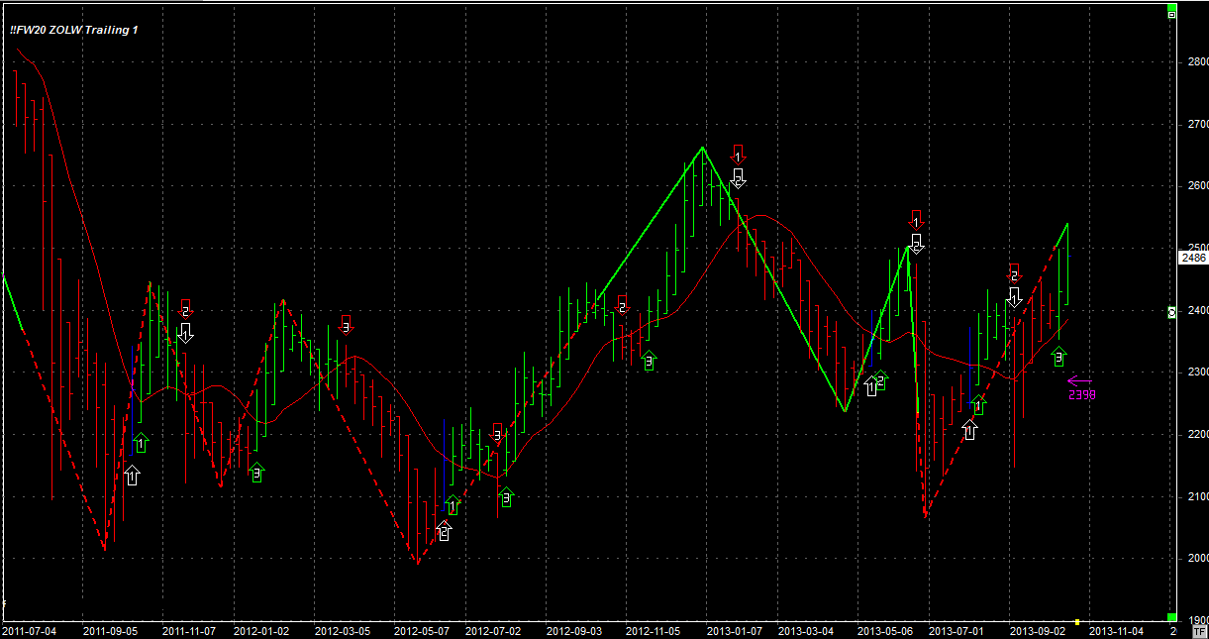The image size is (1209, 639).
Task: Select the magenta arrow pointing at 2398
Action: pos(1079,380)
